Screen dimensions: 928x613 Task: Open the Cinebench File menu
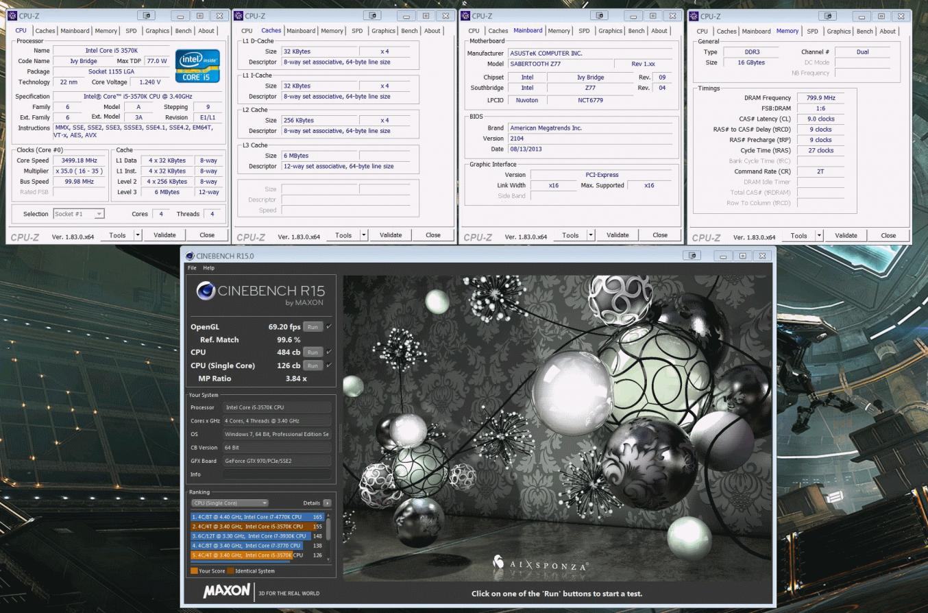192,268
